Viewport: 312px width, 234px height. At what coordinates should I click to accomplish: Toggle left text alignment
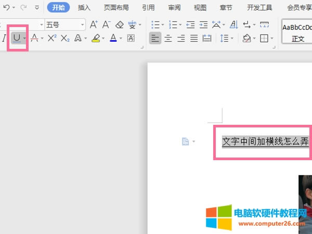tap(155, 38)
